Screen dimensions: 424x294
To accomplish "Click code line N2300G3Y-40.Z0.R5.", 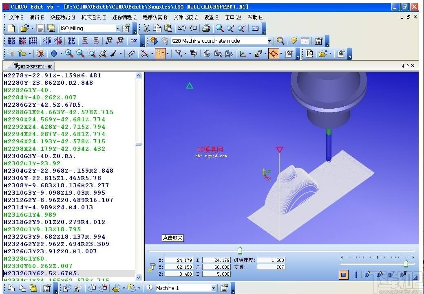I will 40,156.
